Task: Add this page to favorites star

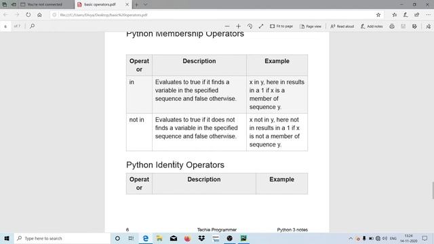Action: (x=378, y=15)
